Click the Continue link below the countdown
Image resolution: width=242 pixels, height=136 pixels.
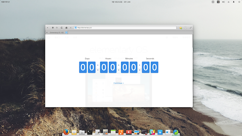coord(118,83)
